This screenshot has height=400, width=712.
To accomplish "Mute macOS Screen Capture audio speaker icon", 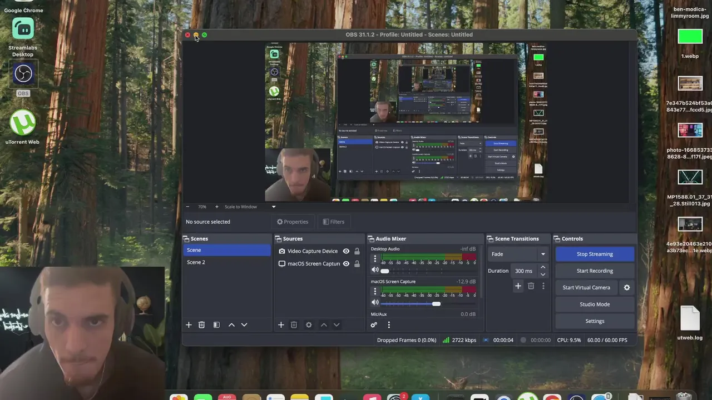I will (x=375, y=303).
